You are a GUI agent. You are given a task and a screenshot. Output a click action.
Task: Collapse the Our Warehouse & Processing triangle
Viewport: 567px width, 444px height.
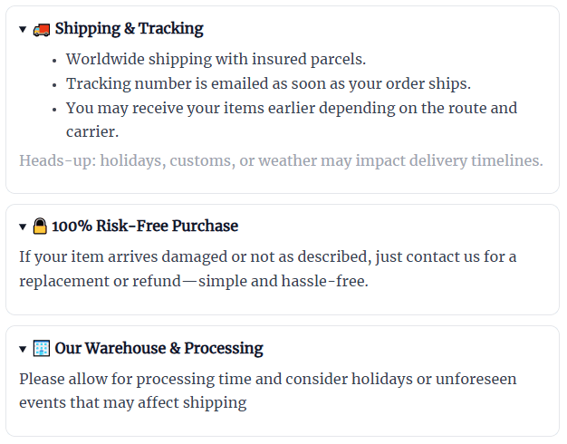pyautogui.click(x=23, y=349)
